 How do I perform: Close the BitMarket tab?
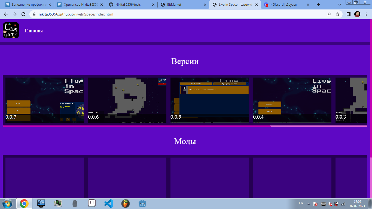click(x=205, y=5)
